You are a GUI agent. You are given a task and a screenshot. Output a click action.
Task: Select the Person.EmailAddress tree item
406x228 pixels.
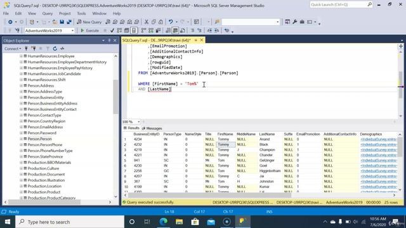click(x=45, y=127)
